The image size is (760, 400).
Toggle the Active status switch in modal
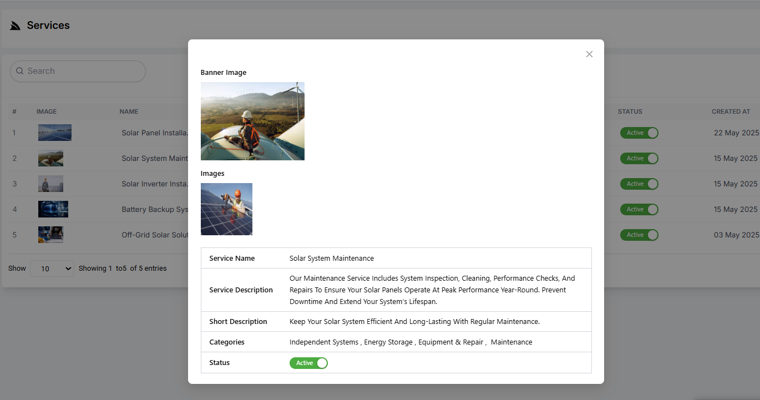(x=308, y=363)
